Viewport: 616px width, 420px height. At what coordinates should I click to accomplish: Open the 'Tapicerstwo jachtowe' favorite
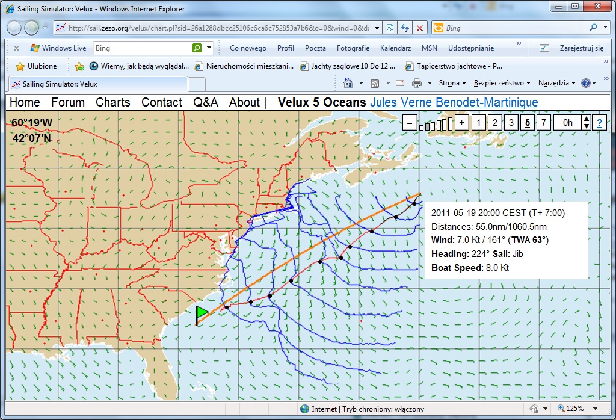[x=454, y=66]
